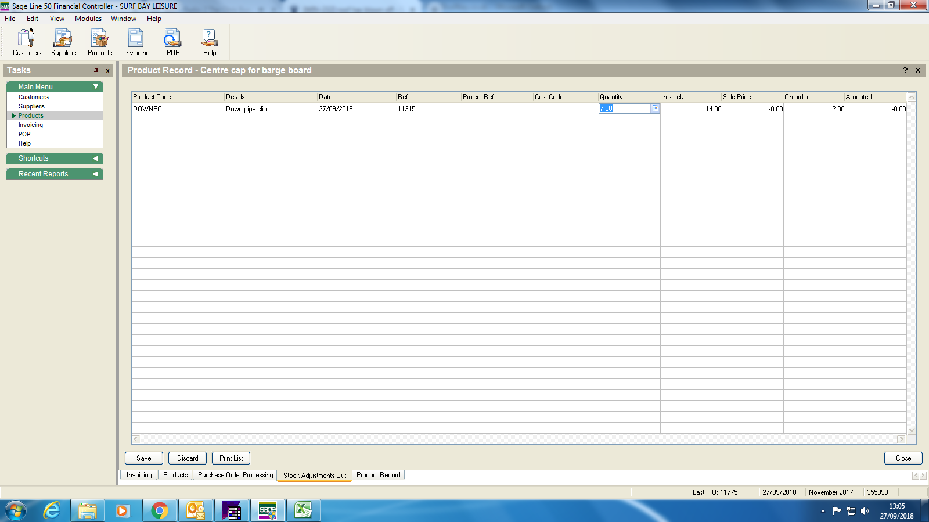Click the Suppliers toolbar icon

(63, 42)
